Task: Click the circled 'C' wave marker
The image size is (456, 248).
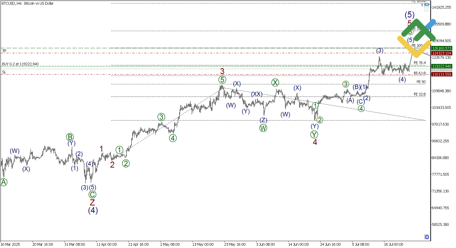Action: point(92,194)
